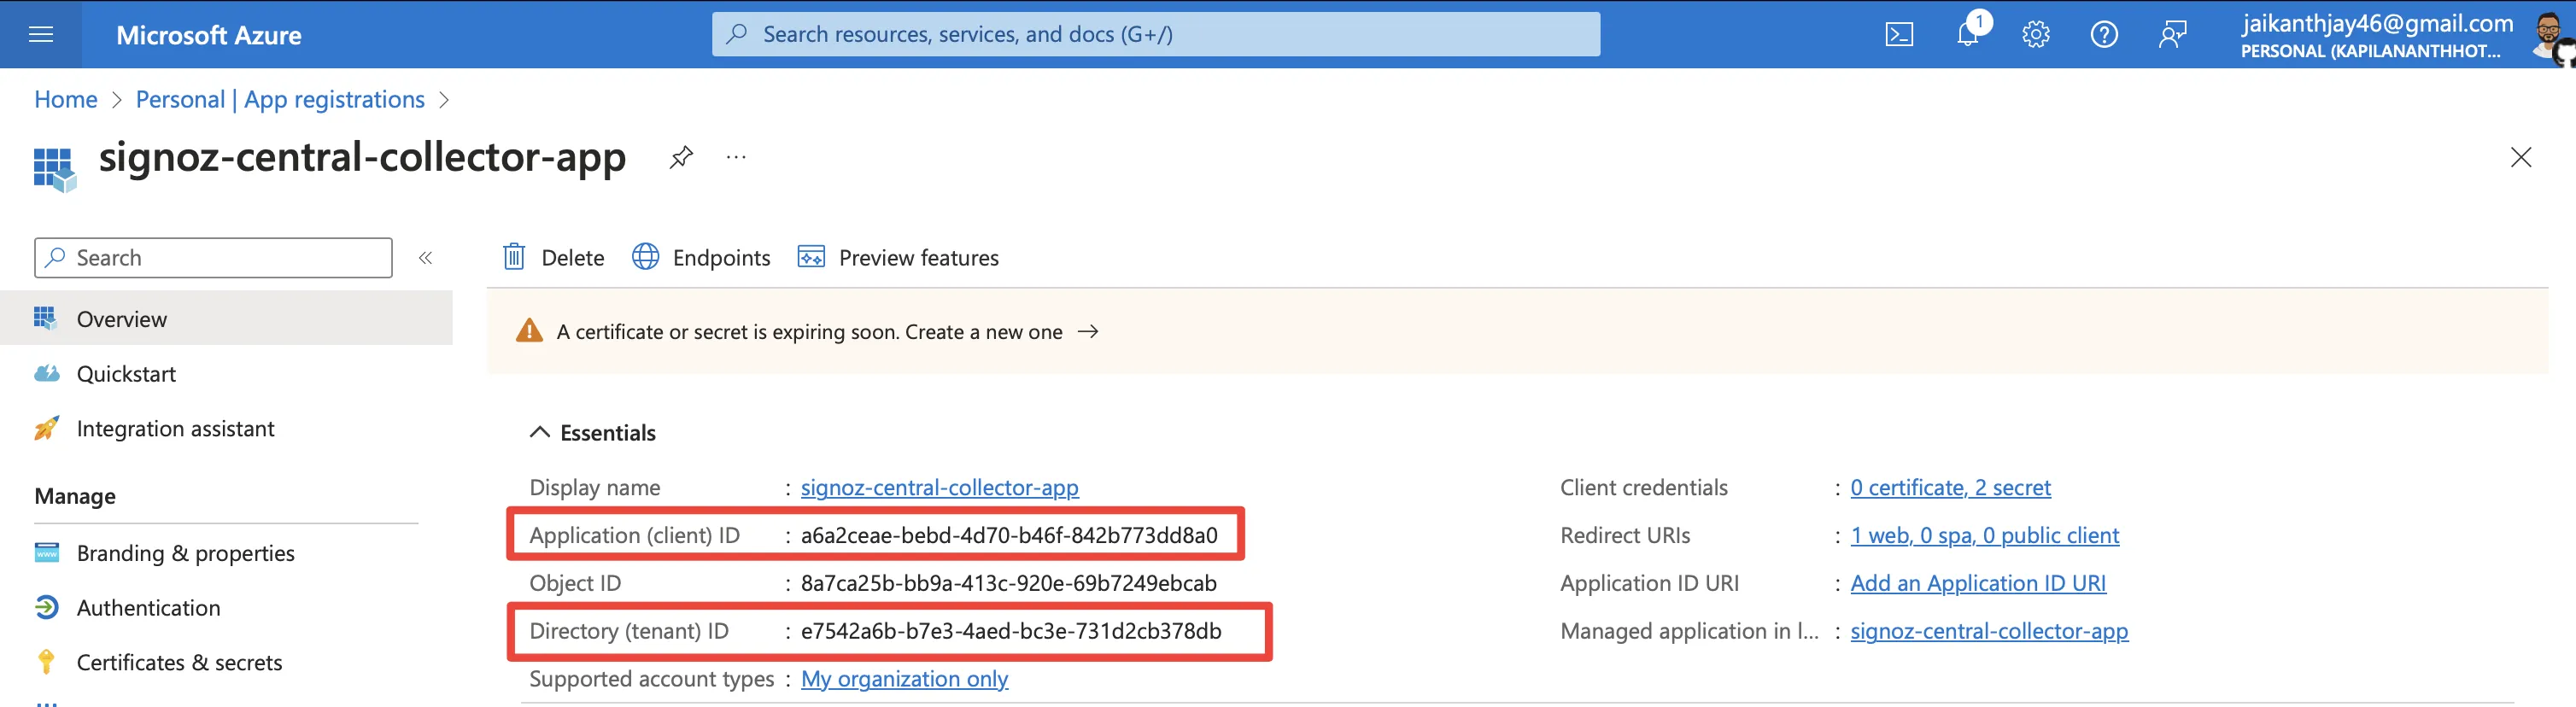Select the Object ID value
Screen dimensions: 2576x707
click(x=1008, y=584)
